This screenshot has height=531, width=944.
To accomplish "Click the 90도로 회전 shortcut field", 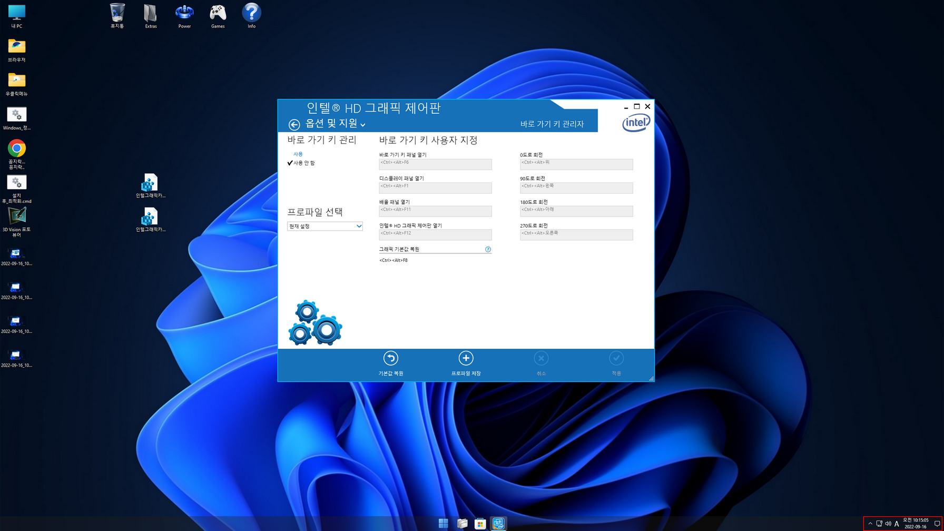I will [x=576, y=188].
